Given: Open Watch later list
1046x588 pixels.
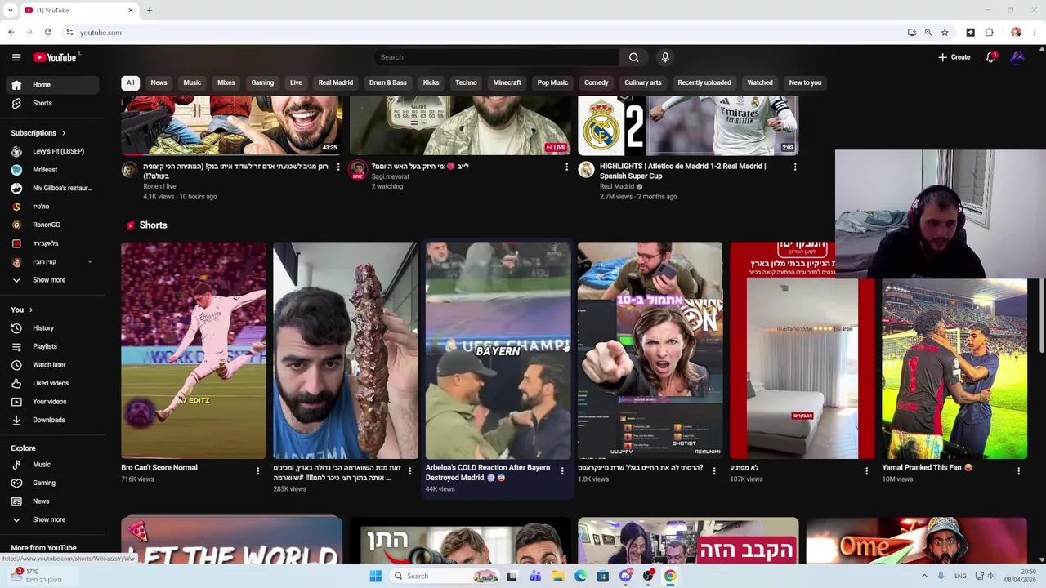Looking at the screenshot, I should tap(51, 365).
